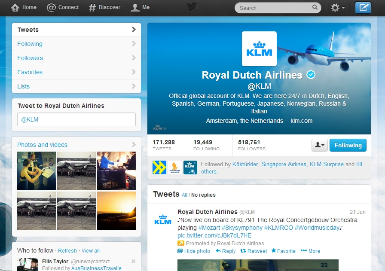Open the Tweets section in sidebar
The height and width of the screenshot is (271, 385).
coord(76,30)
